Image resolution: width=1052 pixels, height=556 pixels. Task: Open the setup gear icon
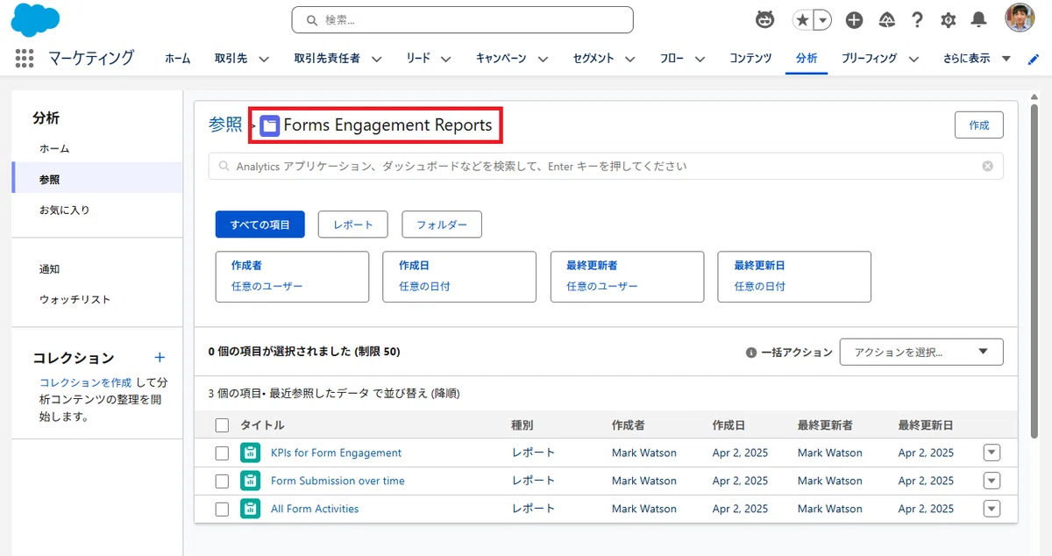(948, 20)
